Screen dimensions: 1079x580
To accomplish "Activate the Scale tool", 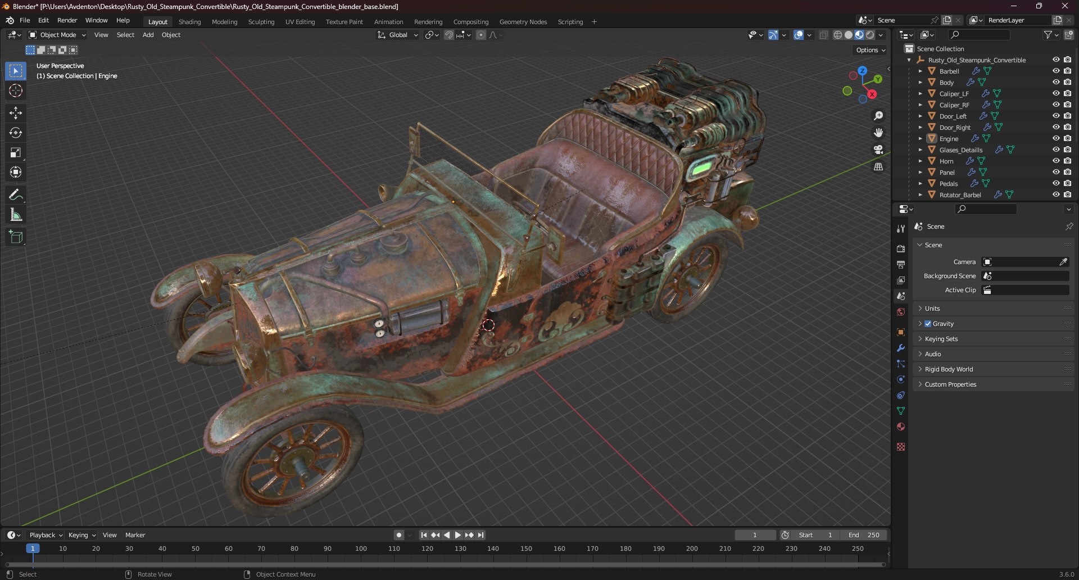I will click(16, 152).
